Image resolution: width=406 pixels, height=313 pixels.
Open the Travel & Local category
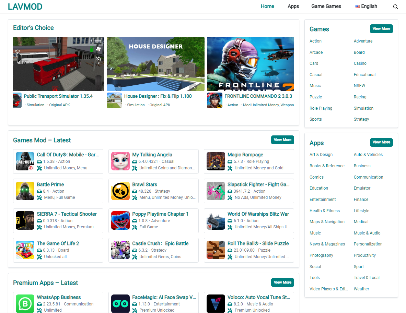[367, 278]
